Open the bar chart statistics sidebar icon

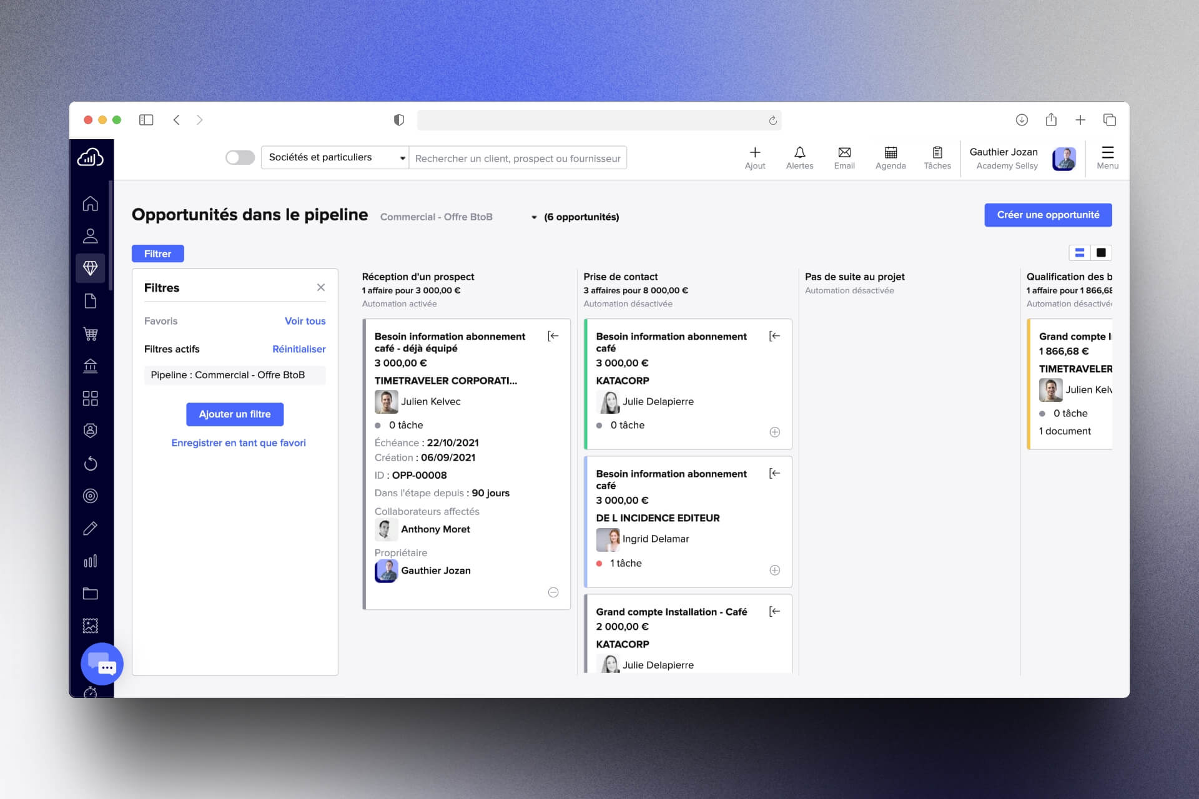point(91,561)
